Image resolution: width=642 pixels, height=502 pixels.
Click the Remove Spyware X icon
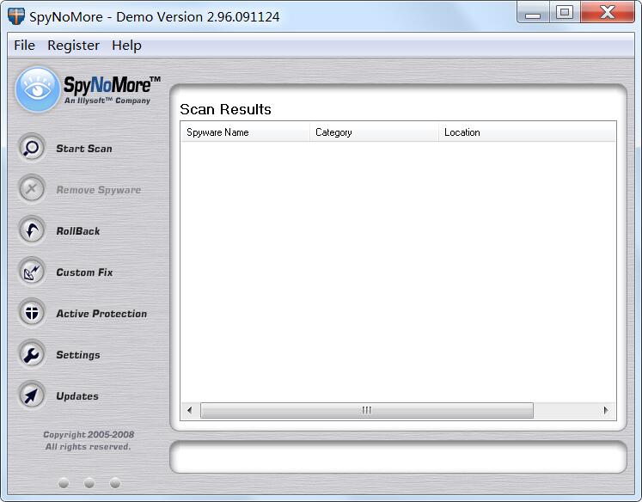tap(32, 189)
